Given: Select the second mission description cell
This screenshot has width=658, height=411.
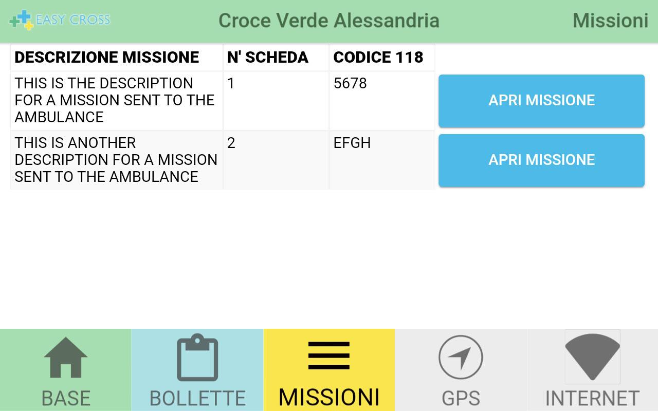Looking at the screenshot, I should coord(116,160).
